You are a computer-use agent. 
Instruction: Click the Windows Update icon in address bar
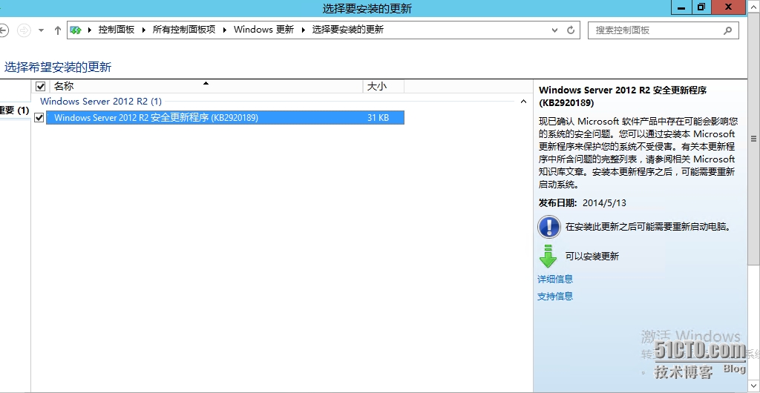point(76,30)
